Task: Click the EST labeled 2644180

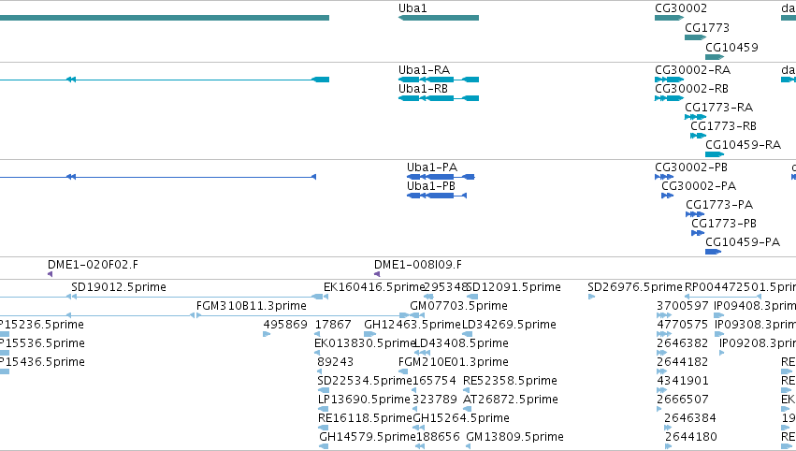Action: pyautogui.click(x=691, y=438)
